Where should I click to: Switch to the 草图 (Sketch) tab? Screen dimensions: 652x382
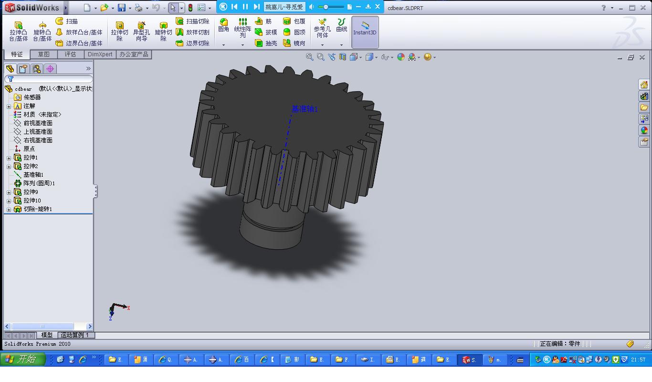click(43, 54)
